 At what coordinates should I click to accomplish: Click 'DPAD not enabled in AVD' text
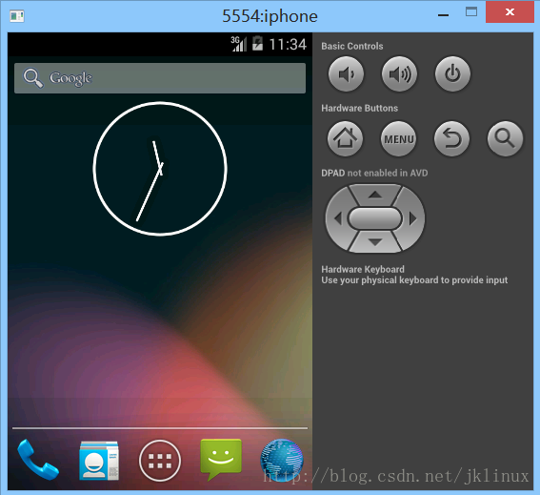click(x=374, y=173)
